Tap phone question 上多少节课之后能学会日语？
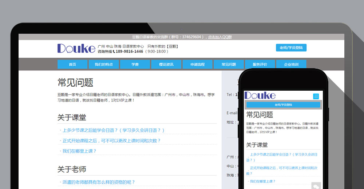 coord(282,157)
